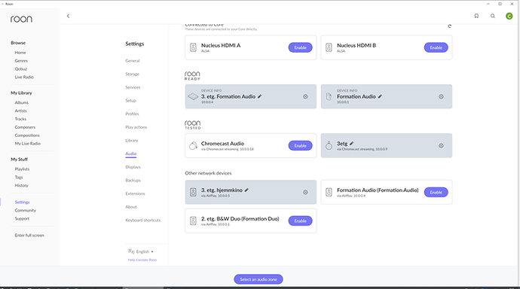
Task: Click the roon logo in sidebar
Action: coord(21,19)
